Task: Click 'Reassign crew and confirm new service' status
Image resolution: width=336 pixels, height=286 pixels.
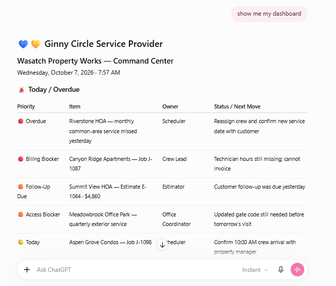Action: pos(259,126)
